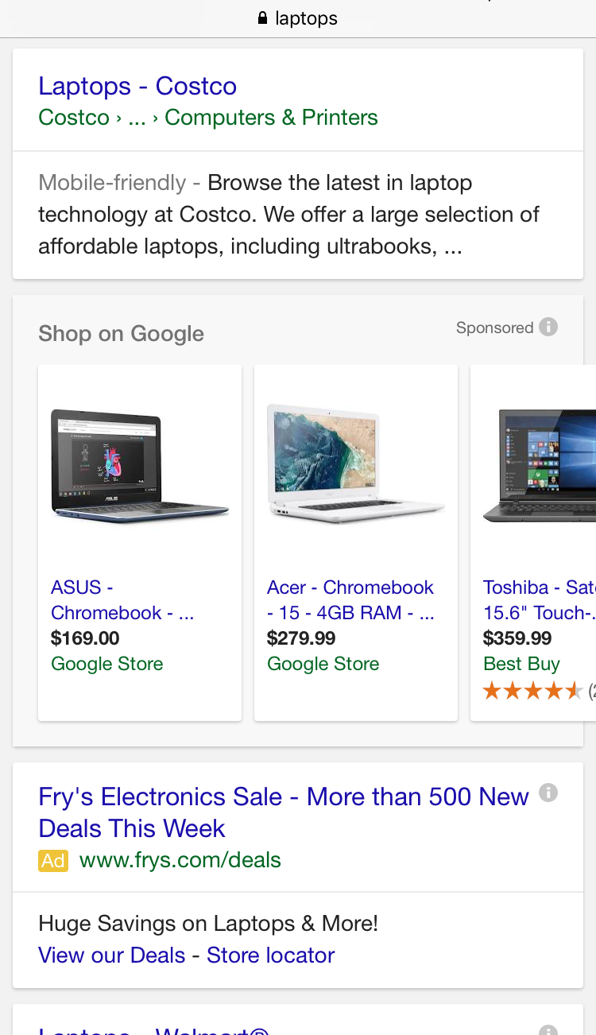Click the Google Store link under the Acer
The width and height of the screenshot is (596, 1035).
click(x=323, y=664)
